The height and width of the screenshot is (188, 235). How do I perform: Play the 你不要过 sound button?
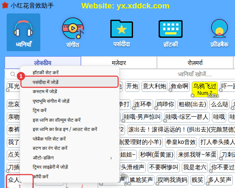pos(222,167)
